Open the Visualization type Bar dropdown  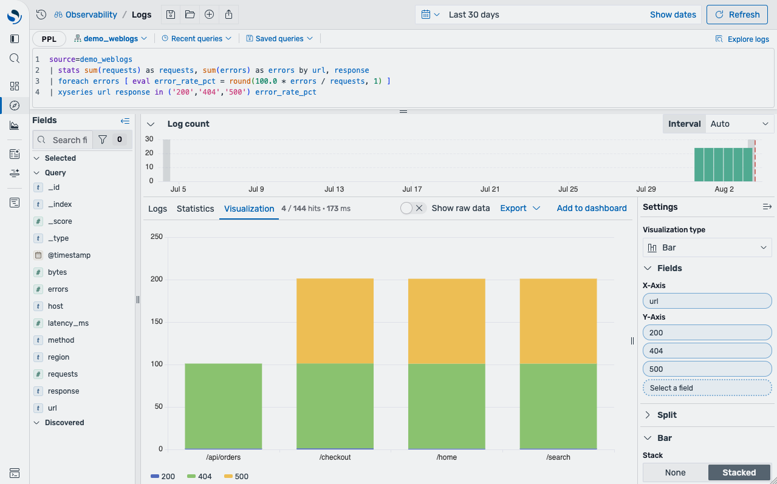707,247
